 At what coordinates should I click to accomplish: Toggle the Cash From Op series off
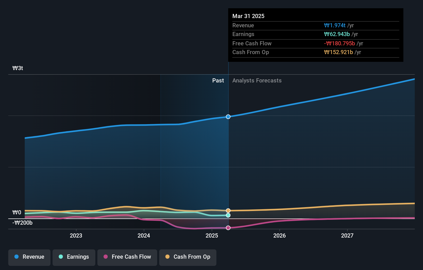point(188,257)
